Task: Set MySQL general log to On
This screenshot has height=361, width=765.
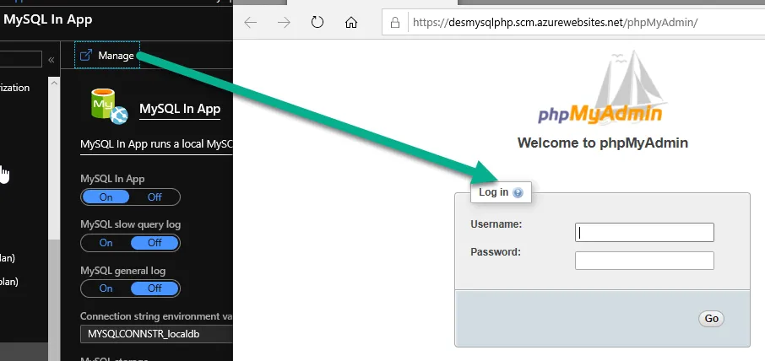Action: (x=106, y=288)
